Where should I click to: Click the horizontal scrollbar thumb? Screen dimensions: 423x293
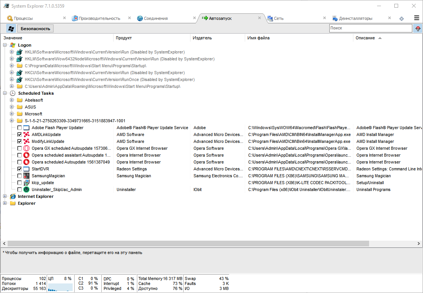coord(188,244)
